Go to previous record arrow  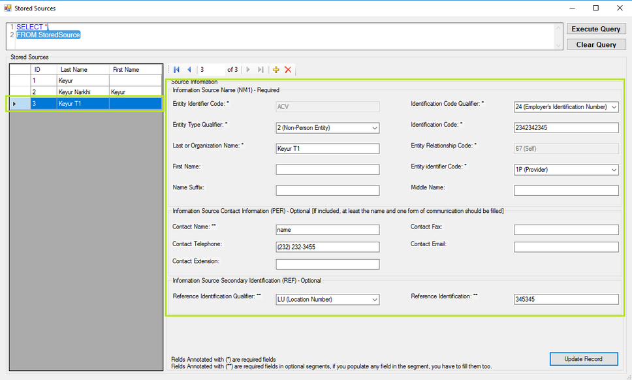pos(189,70)
